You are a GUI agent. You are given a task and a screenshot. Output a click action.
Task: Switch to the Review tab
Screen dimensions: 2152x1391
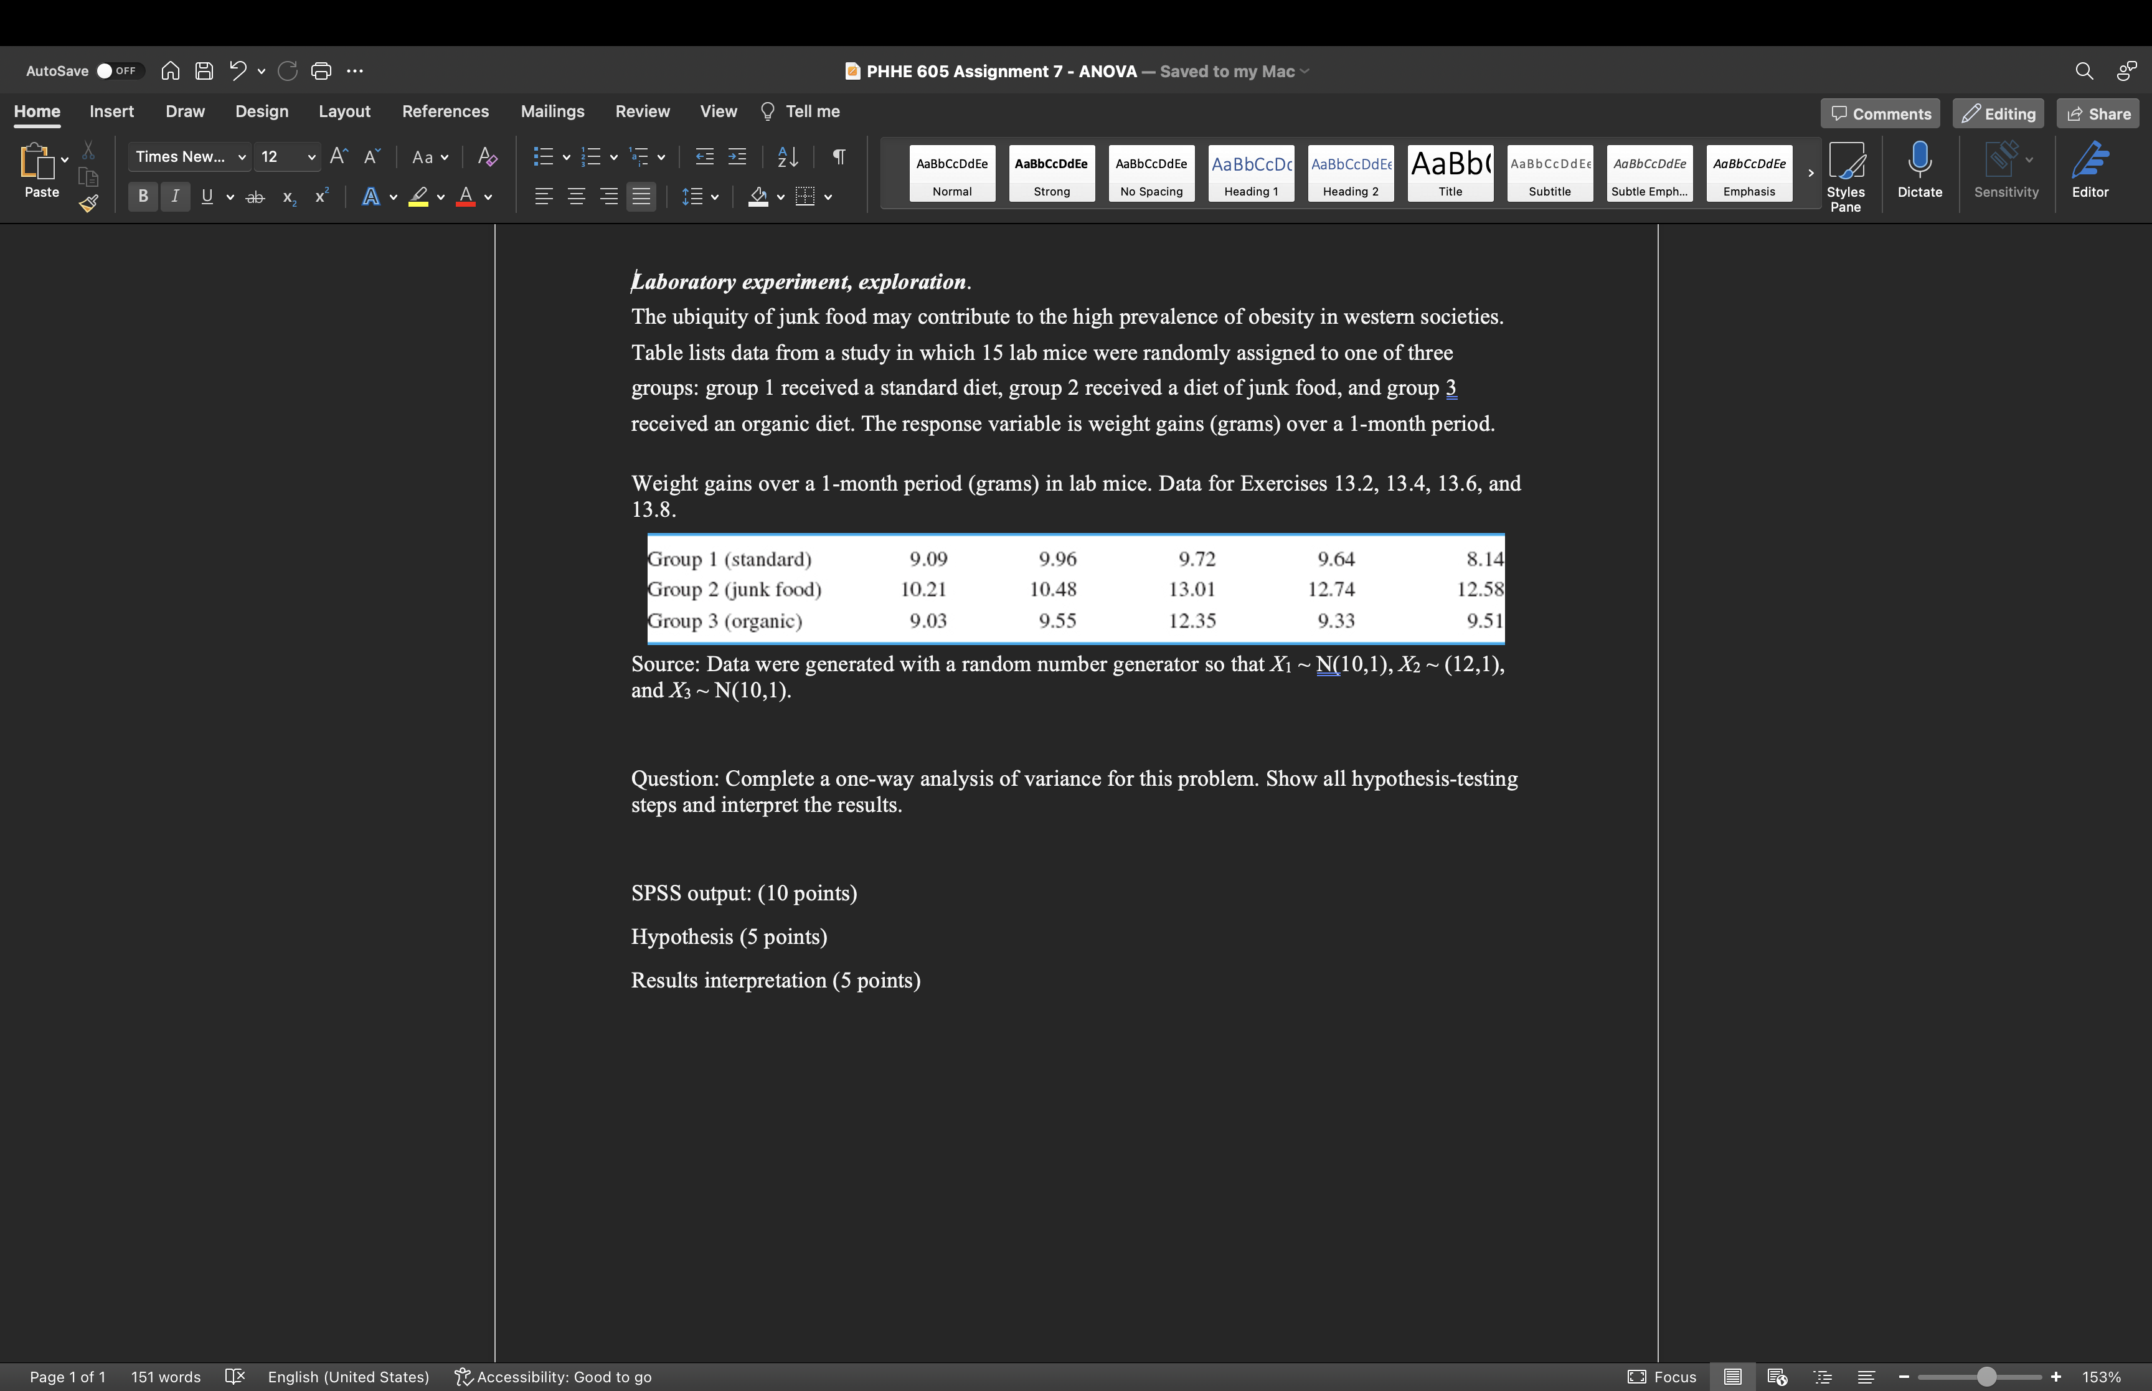[643, 111]
